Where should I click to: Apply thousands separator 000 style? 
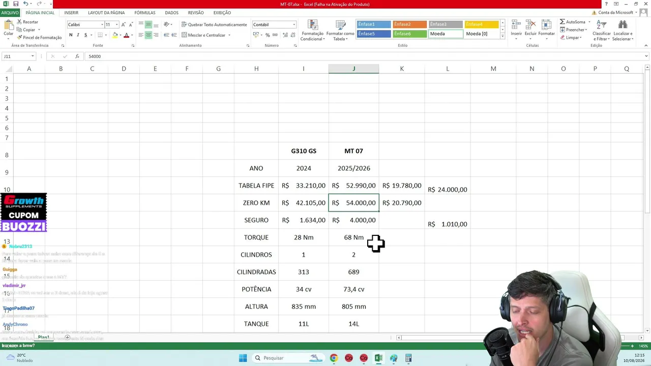pyautogui.click(x=275, y=35)
